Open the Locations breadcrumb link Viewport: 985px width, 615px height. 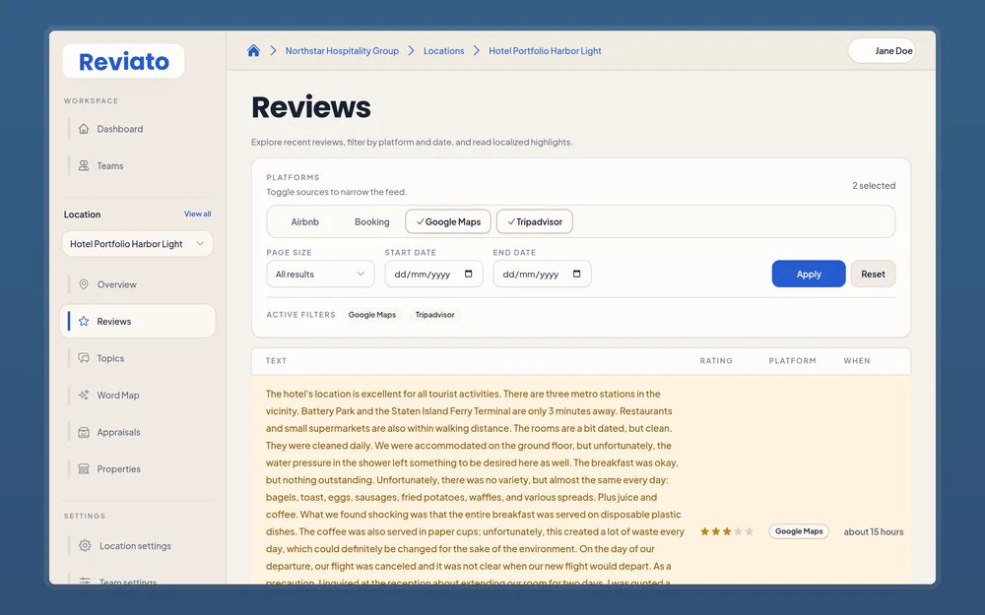tap(443, 51)
